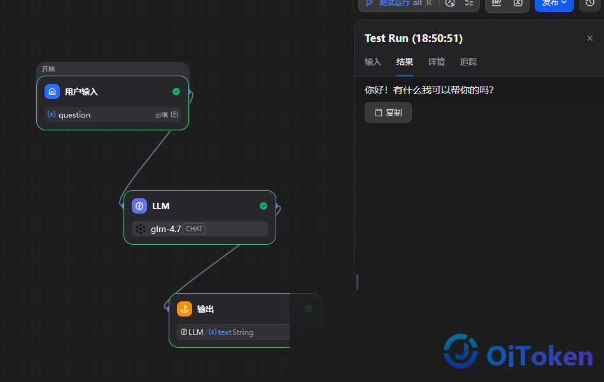Select the 结果 tab
This screenshot has height=382, width=604.
tap(405, 62)
